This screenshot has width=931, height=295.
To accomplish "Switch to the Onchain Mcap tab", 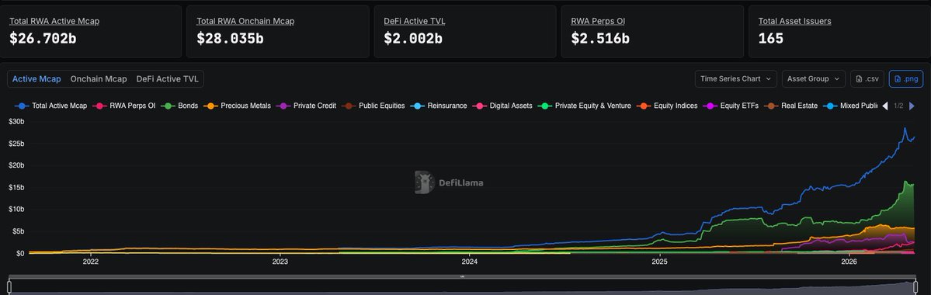I will 99,79.
